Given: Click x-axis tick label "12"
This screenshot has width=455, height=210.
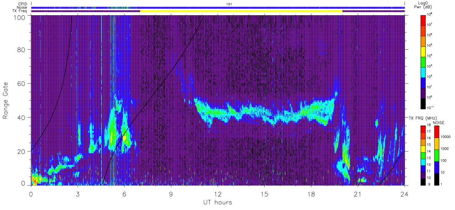Looking at the screenshot, I should 217,194.
